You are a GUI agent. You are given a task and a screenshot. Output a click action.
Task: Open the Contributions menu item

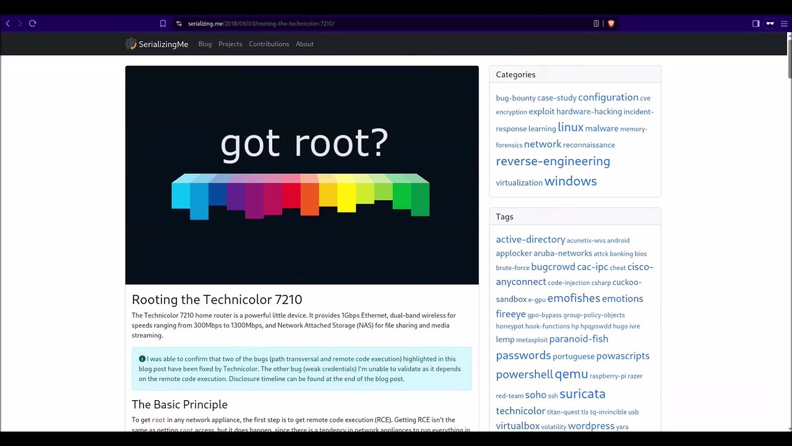(x=269, y=44)
